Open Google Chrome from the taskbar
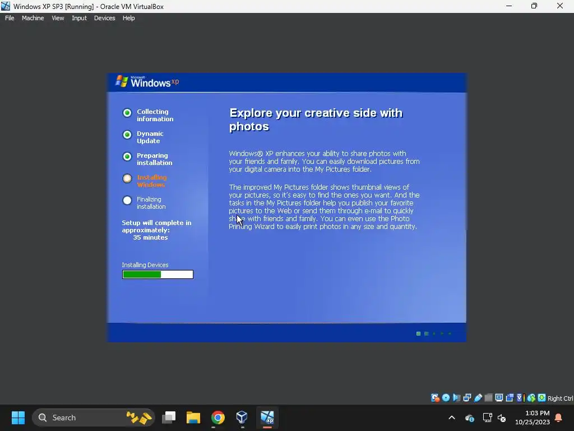 (x=218, y=418)
